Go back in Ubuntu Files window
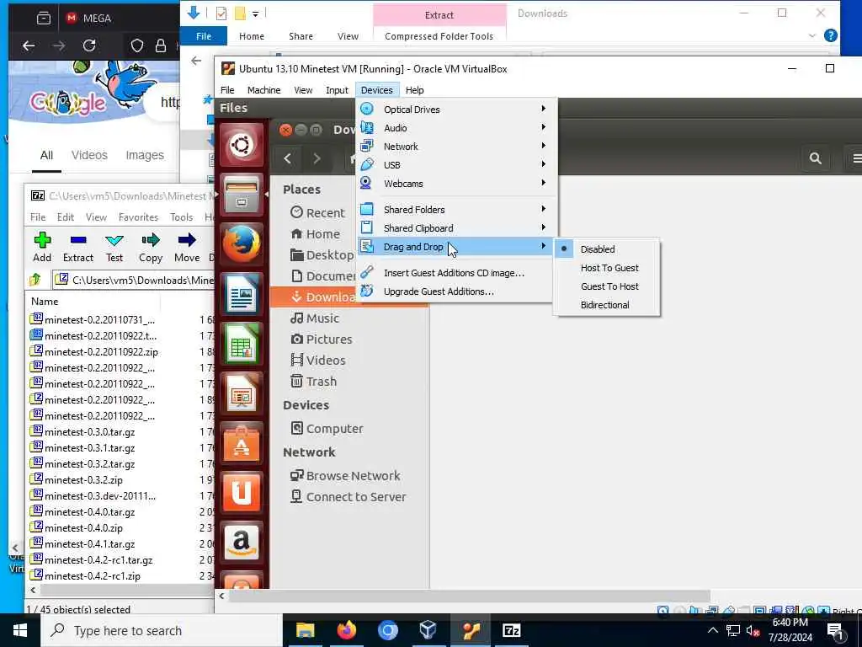Screen dimensions: 862x647 pyautogui.click(x=288, y=158)
